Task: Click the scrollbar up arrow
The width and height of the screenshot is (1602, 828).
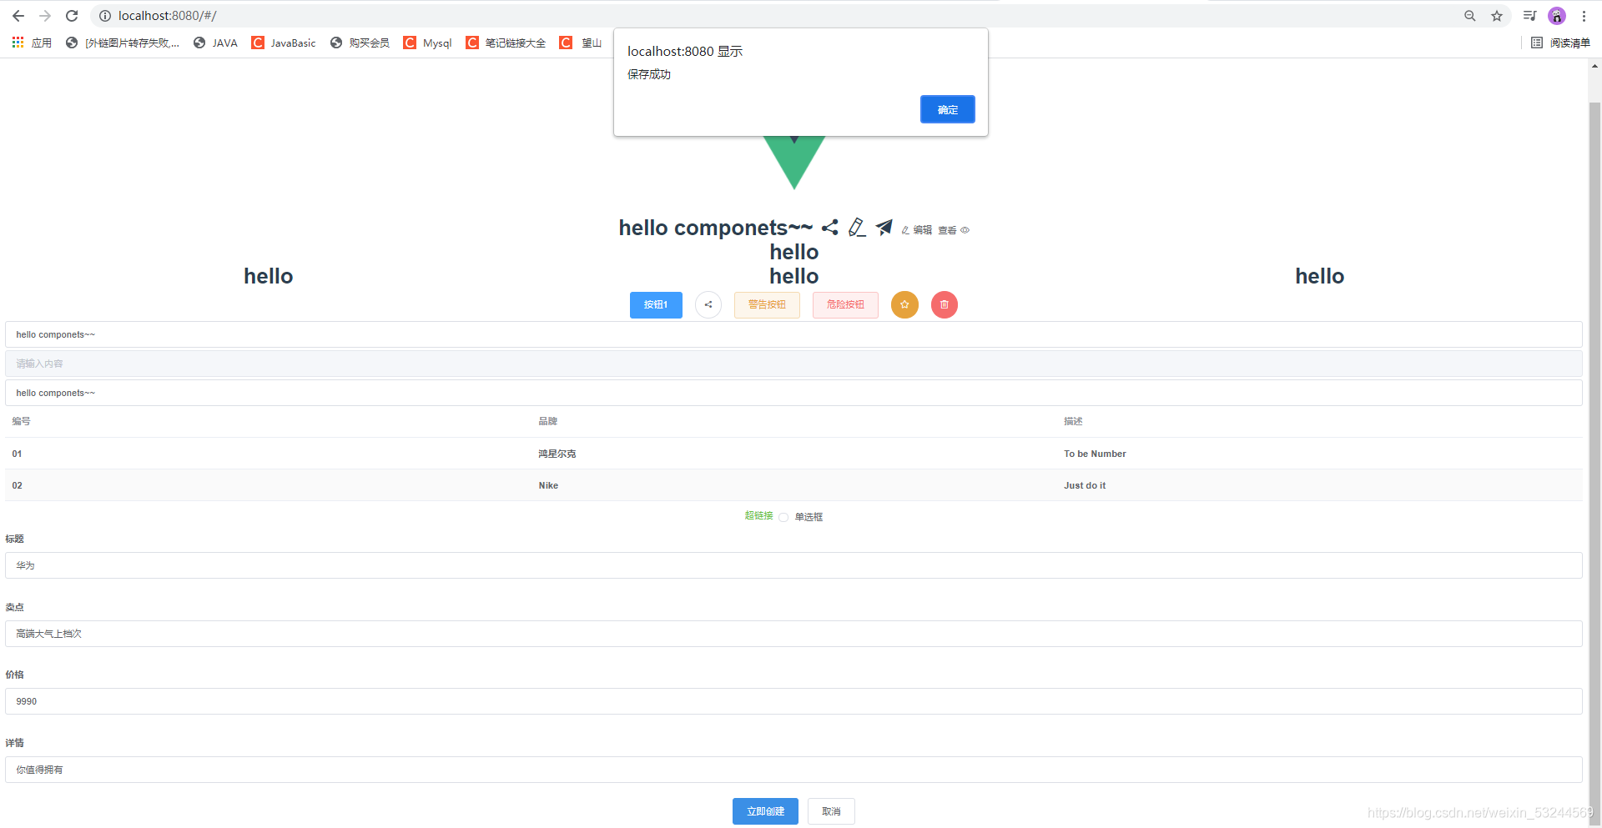Action: pyautogui.click(x=1594, y=65)
